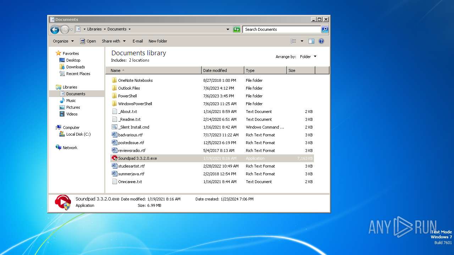Click the Libraries breadcrumb in address bar
Screen dimensions: 454x255
(94, 29)
